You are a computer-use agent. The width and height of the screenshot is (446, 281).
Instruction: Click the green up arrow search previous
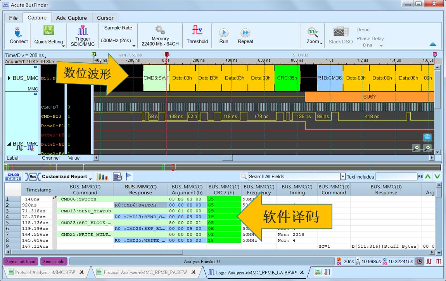428,176
